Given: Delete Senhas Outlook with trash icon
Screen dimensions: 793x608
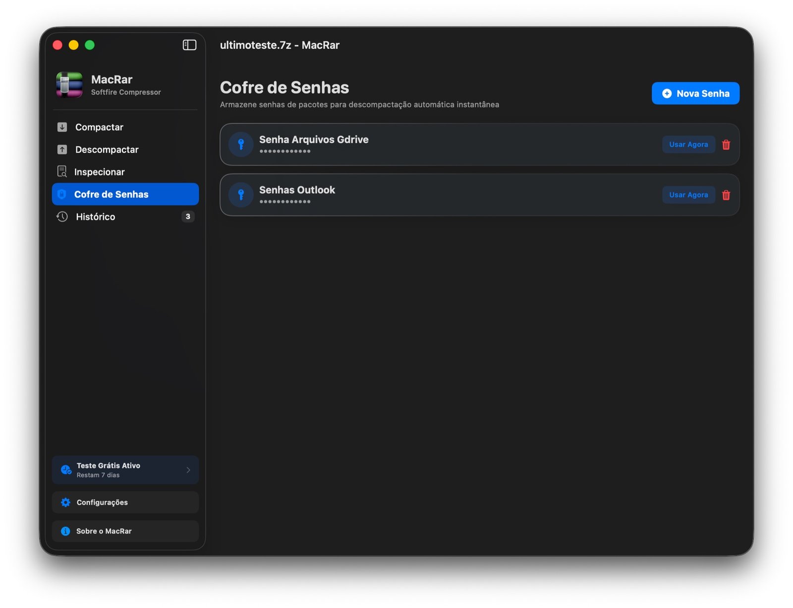Looking at the screenshot, I should (x=726, y=195).
